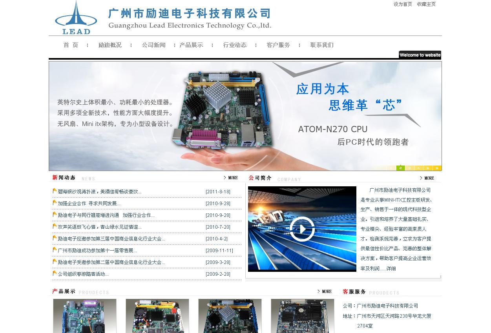
Task: Click the 设为首页 link
Action: 402,4
